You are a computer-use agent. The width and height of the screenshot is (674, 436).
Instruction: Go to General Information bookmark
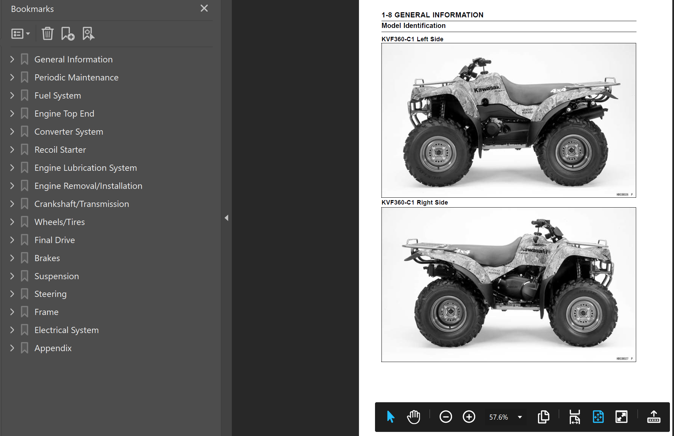coord(73,59)
